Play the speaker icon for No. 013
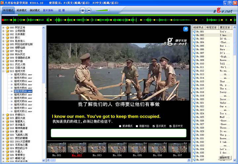Viewport: 238px width, 164px height. click(x=194, y=74)
